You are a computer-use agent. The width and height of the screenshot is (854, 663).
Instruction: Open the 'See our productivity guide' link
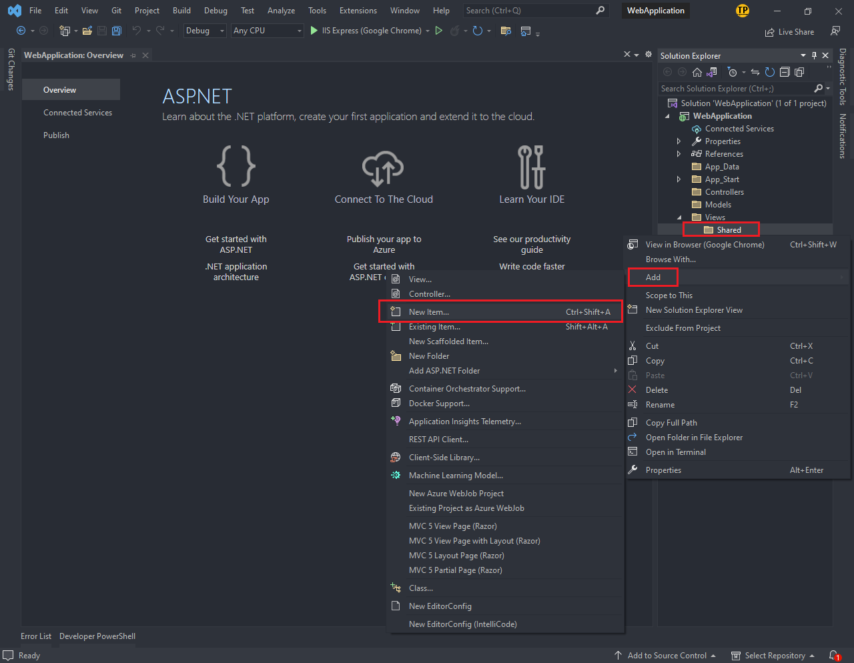coord(532,245)
